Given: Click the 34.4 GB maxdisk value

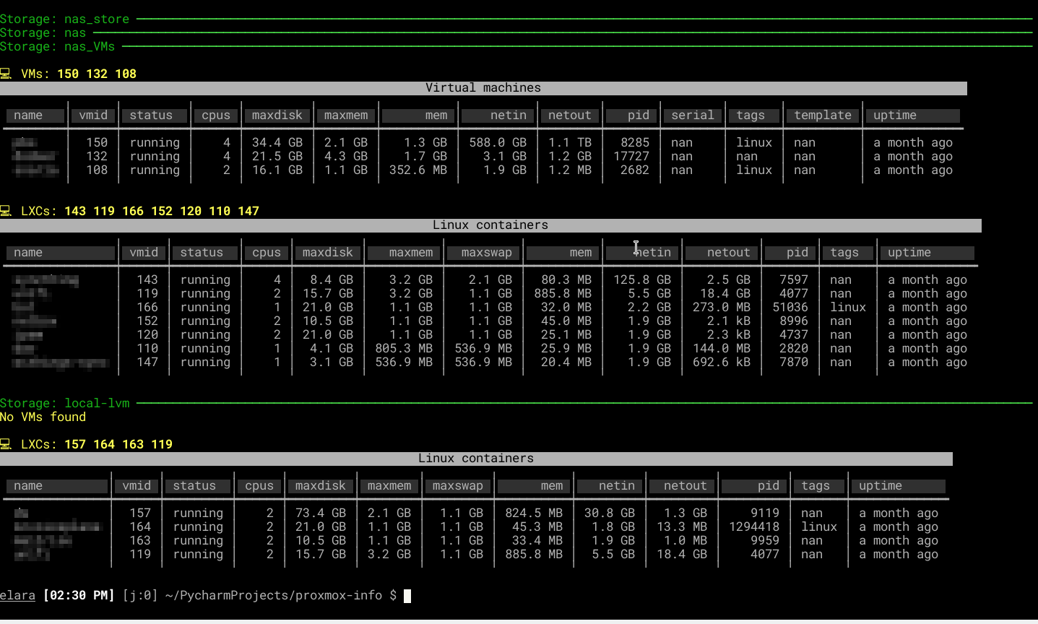Looking at the screenshot, I should tap(277, 142).
